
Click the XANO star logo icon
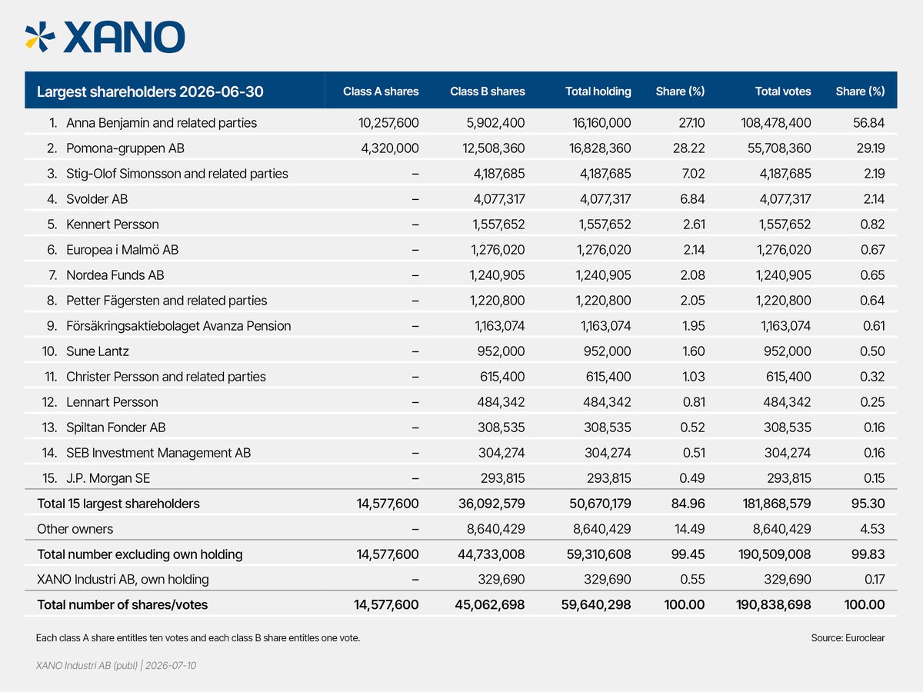pyautogui.click(x=41, y=36)
